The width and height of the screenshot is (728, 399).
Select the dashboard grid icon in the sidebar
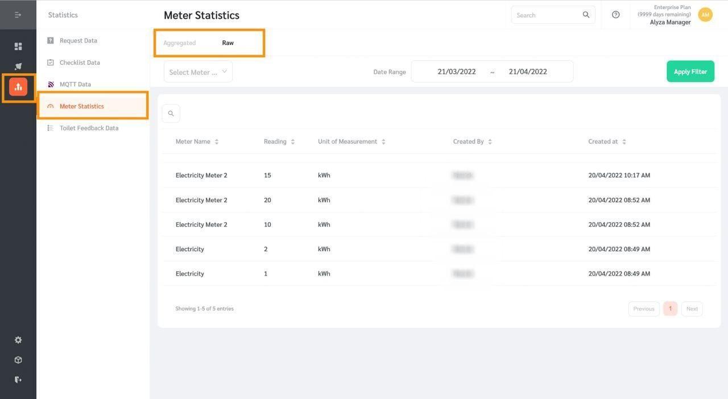coord(18,45)
